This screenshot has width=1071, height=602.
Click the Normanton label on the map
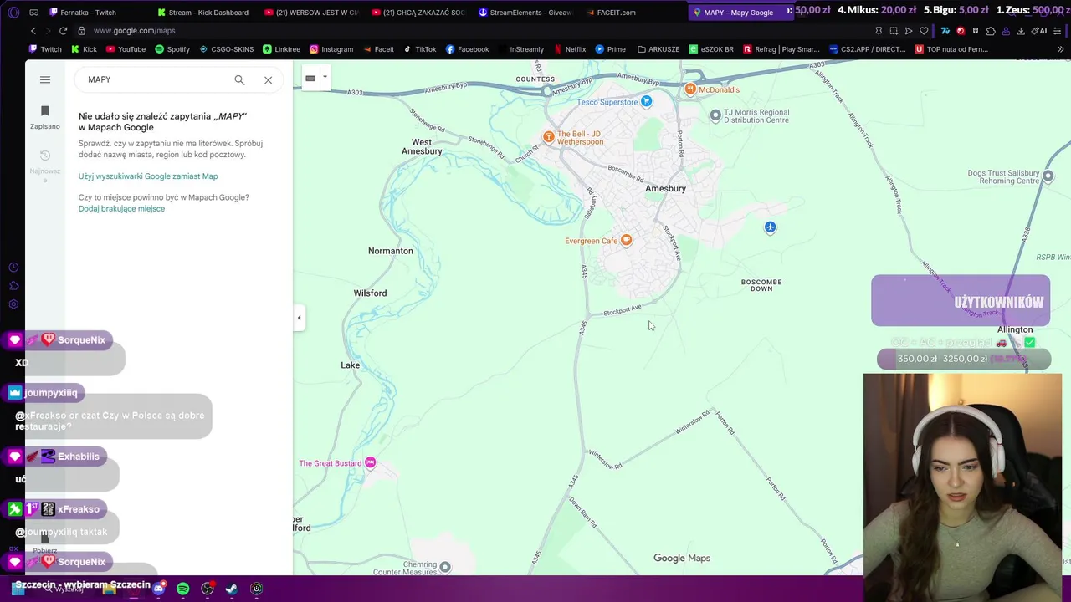[391, 251]
